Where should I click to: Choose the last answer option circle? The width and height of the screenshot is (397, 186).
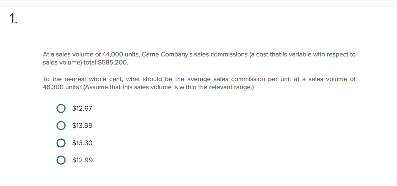[61, 160]
